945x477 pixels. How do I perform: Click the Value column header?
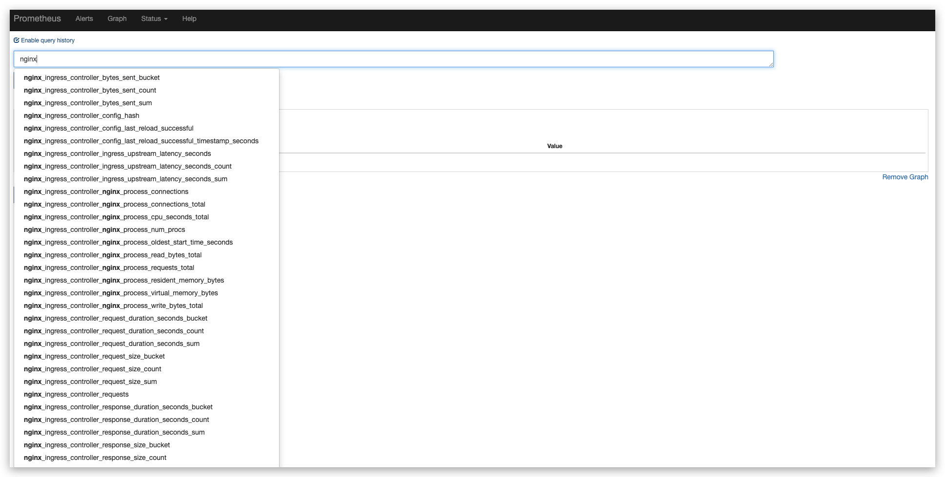tap(555, 146)
